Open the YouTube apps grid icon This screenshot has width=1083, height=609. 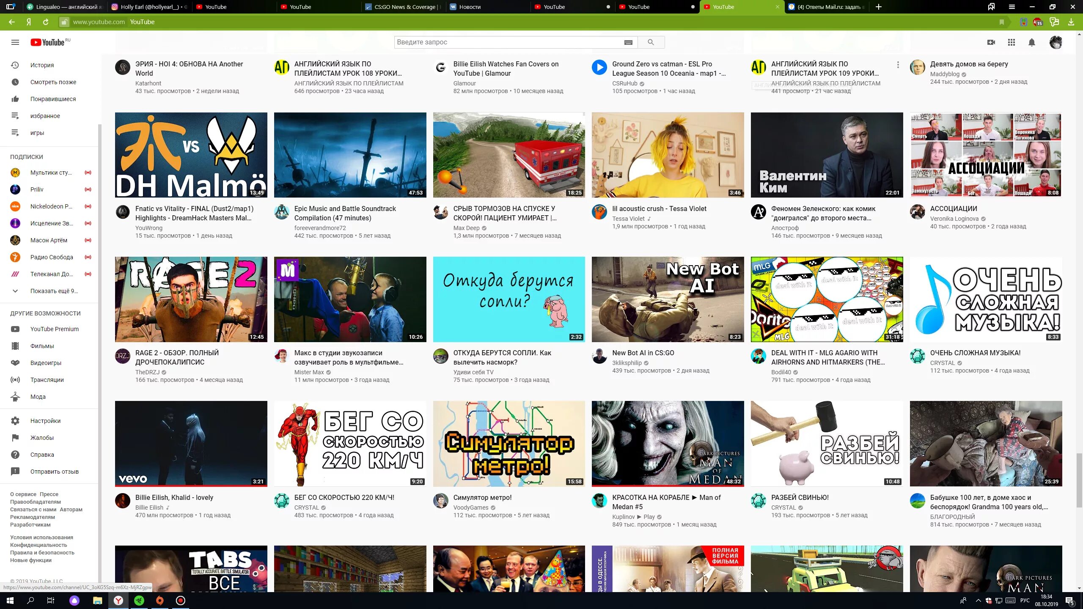[1012, 42]
